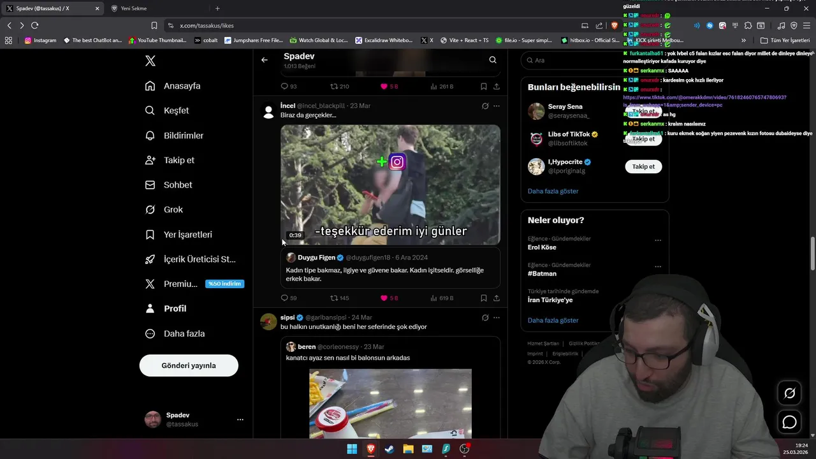The width and height of the screenshot is (816, 459).
Task: Reload page in browser toolbar
Action: click(x=34, y=25)
